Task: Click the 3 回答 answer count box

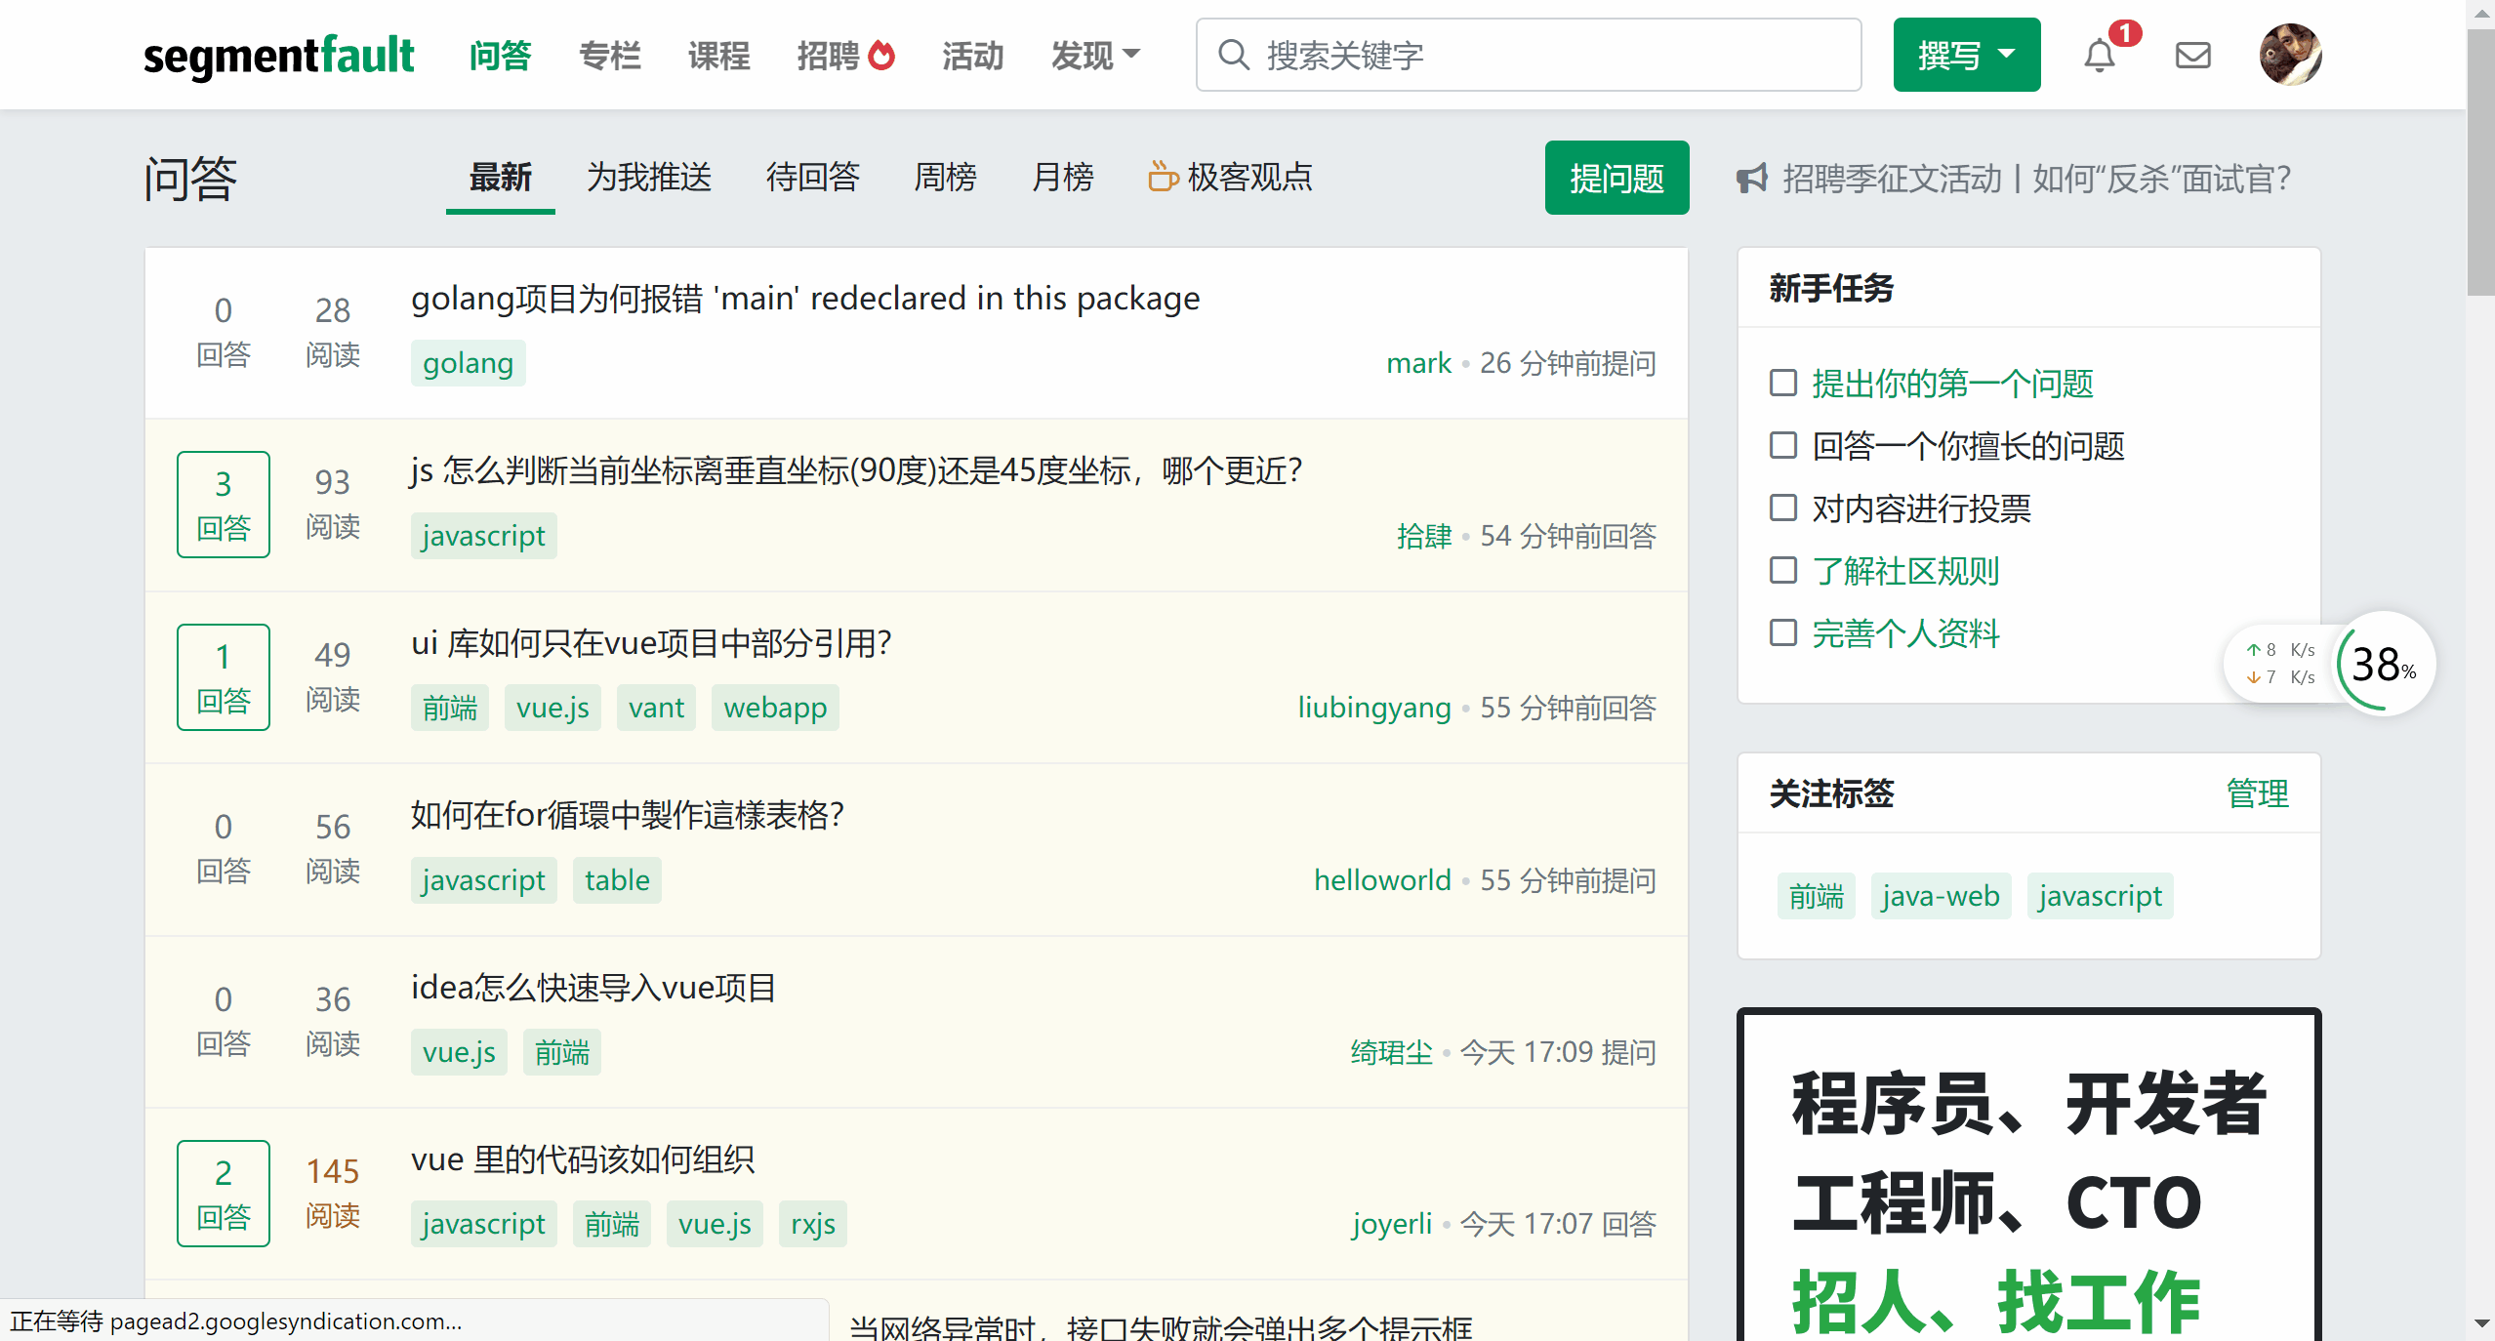Action: coord(224,505)
